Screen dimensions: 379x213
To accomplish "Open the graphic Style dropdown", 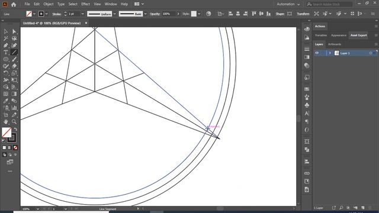I will click(x=199, y=14).
